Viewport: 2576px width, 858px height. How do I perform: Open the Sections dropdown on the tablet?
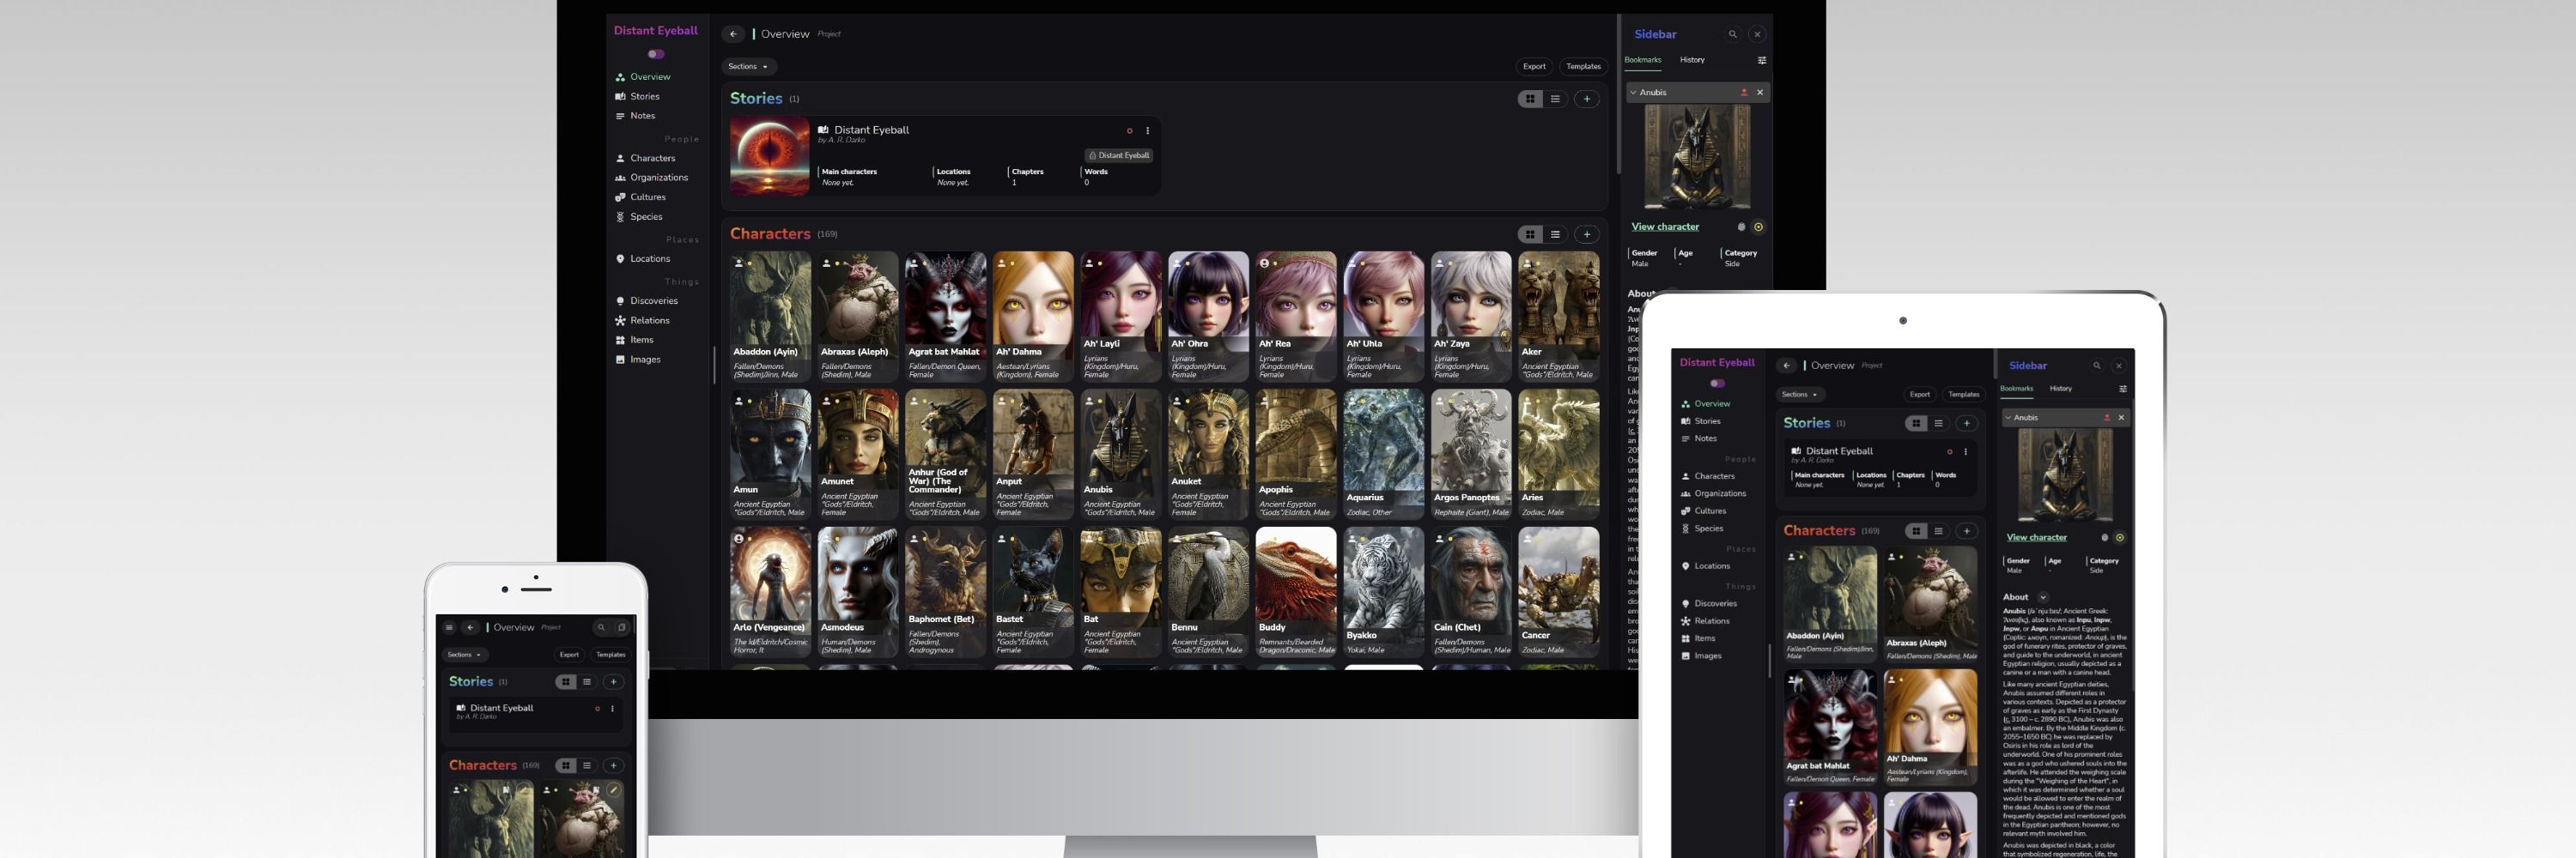point(1800,395)
